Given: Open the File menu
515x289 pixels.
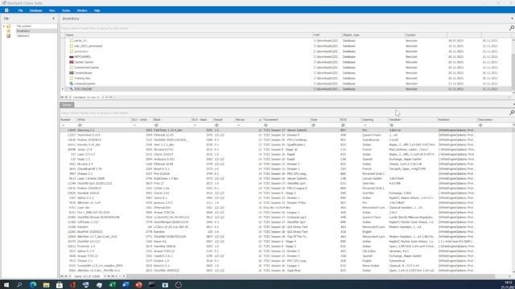Looking at the screenshot, I should tap(20, 10).
